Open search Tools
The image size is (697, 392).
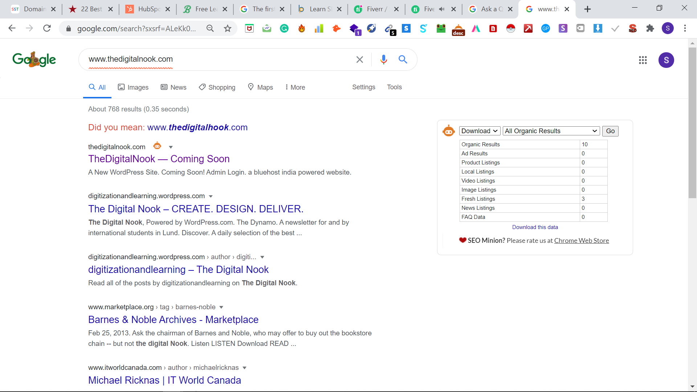(394, 87)
